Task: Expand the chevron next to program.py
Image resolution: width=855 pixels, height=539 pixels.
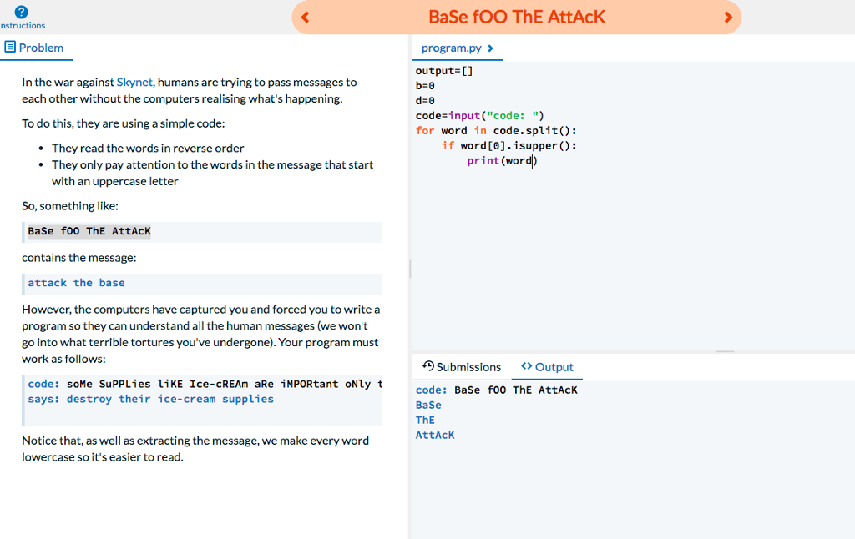Action: click(x=493, y=48)
